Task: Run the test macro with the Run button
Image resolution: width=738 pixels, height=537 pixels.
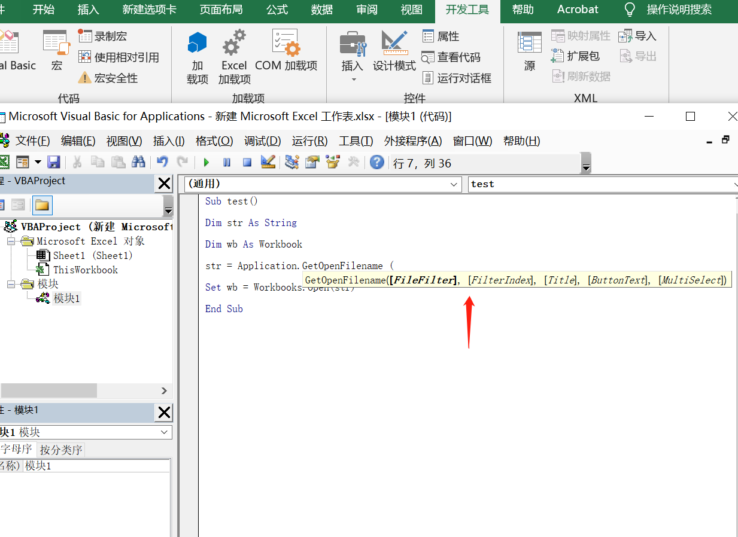Action: 206,162
